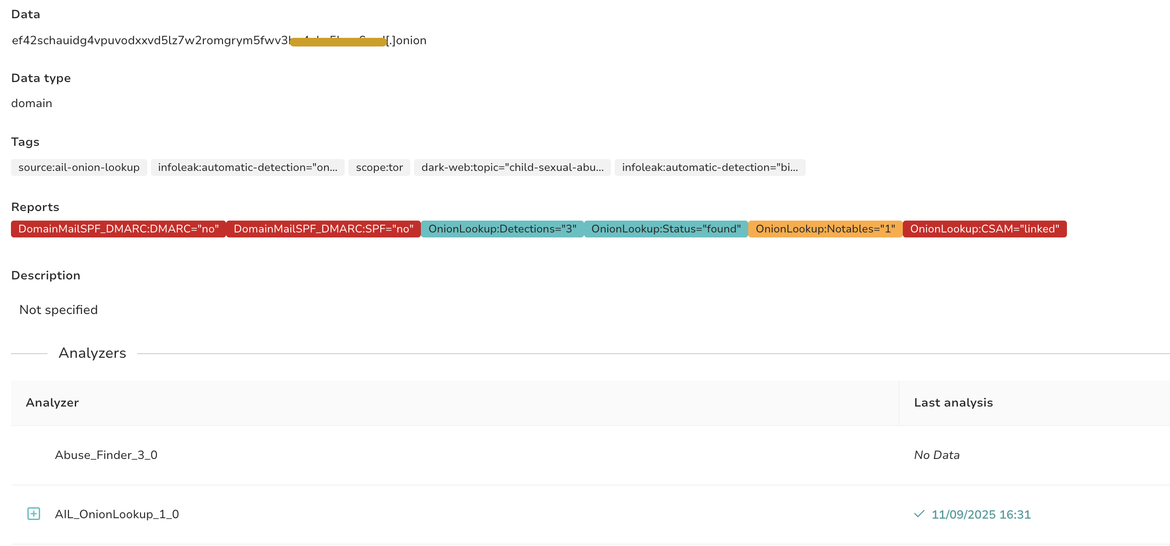Select the scope:tor tag
This screenshot has height=546, width=1170.
tap(379, 167)
